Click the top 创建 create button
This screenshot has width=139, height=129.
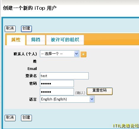[x=26, y=29]
